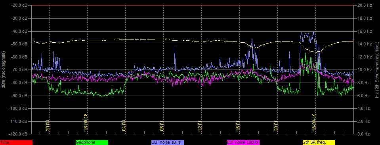
Task: Click the 04:00 time axis label
Action: [124, 126]
